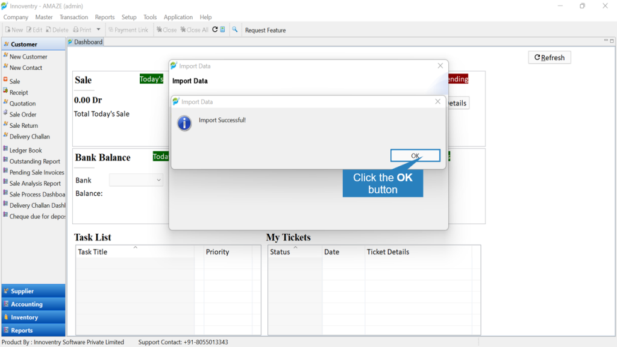The image size is (617, 347).
Task: Open the Print options dropdown arrow
Action: [x=98, y=30]
